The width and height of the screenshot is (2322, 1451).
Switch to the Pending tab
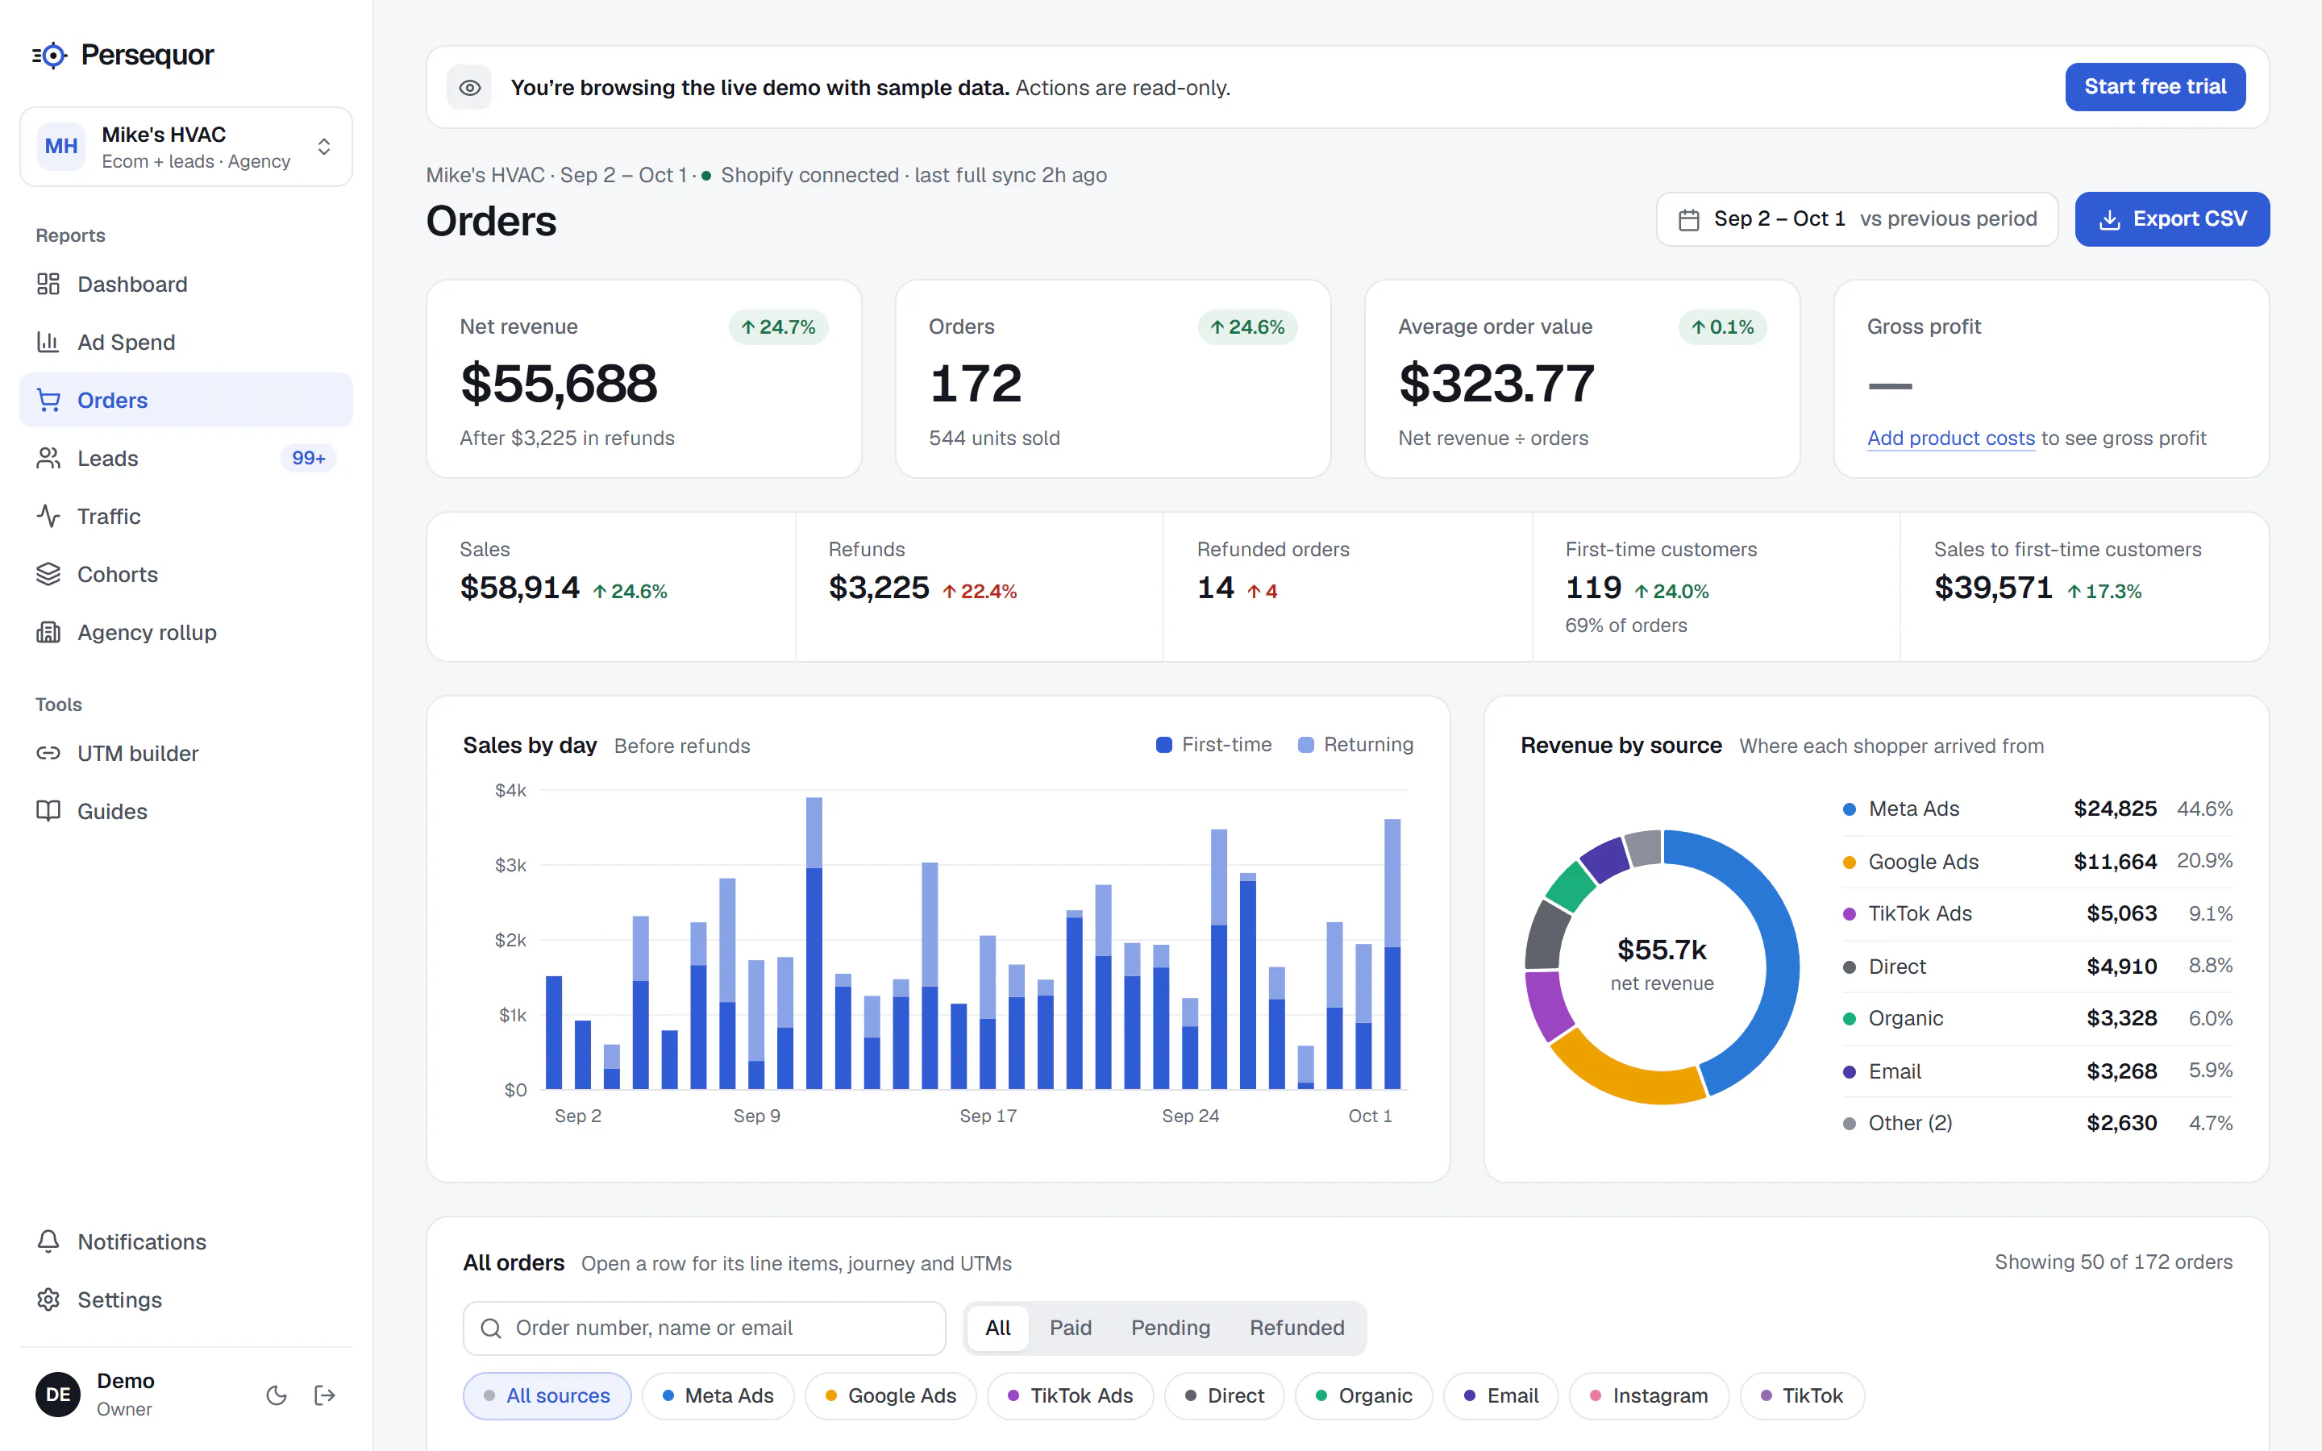tap(1170, 1327)
